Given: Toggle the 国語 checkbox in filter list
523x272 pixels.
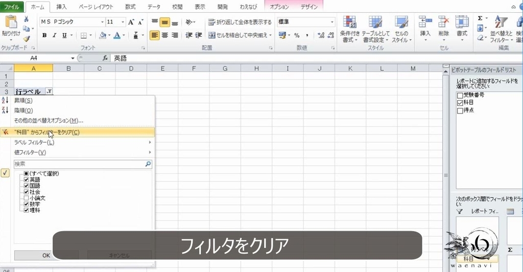Looking at the screenshot, I should click(27, 186).
